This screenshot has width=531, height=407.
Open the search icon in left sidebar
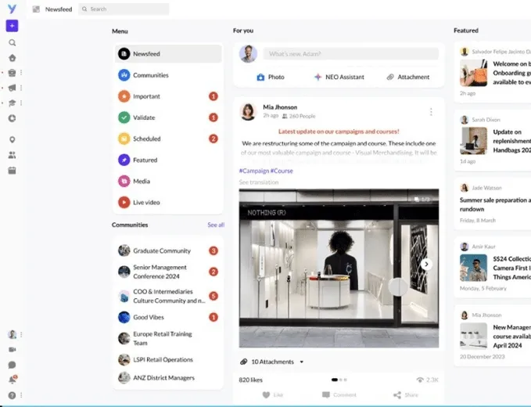(x=13, y=43)
